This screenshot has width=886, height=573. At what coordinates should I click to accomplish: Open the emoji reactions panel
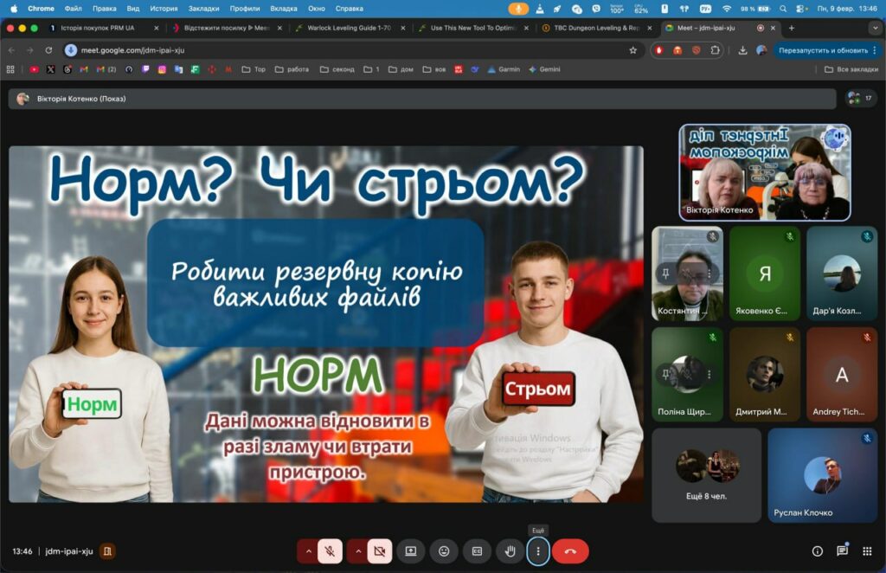444,551
